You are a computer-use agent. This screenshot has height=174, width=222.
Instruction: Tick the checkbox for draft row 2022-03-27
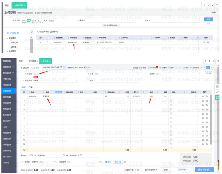coord(48,42)
